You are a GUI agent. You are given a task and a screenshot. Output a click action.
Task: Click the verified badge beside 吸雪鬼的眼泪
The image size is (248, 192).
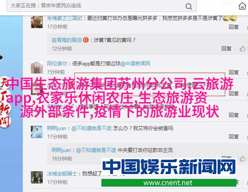coord(86,40)
